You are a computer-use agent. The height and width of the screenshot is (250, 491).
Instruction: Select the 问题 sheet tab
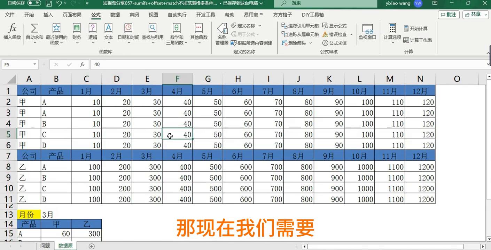(45, 245)
